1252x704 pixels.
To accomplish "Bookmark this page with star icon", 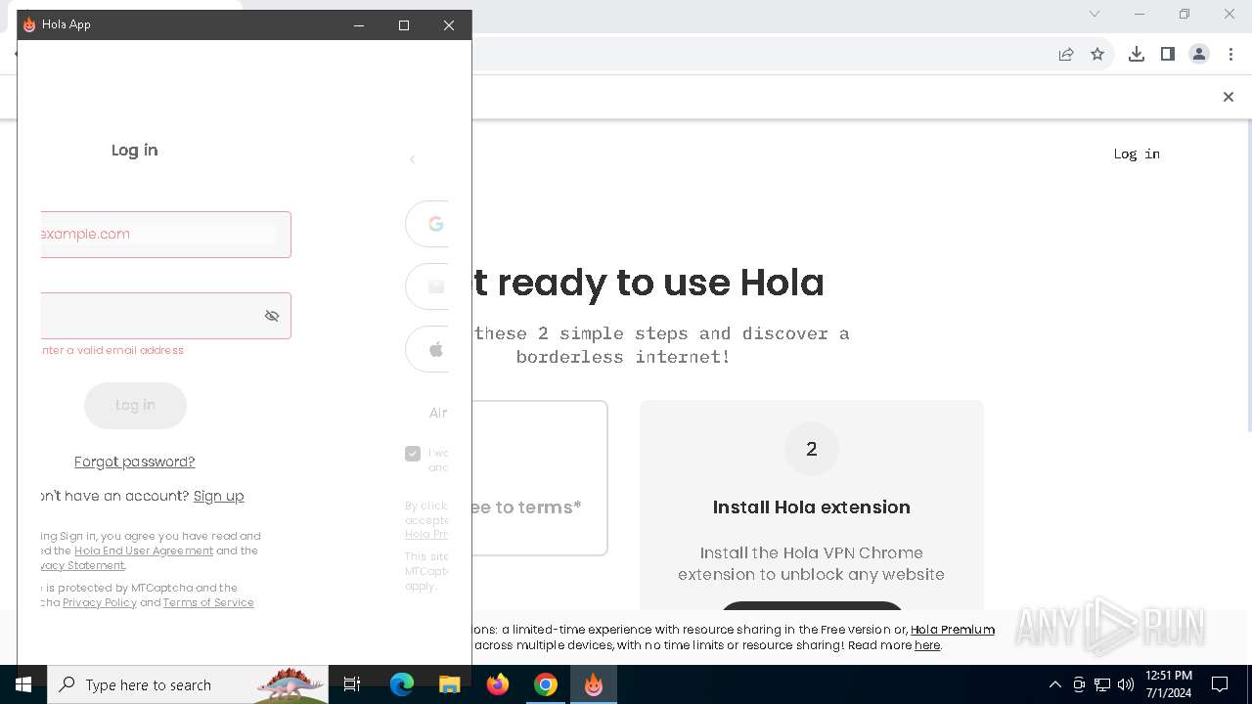I will (x=1097, y=55).
